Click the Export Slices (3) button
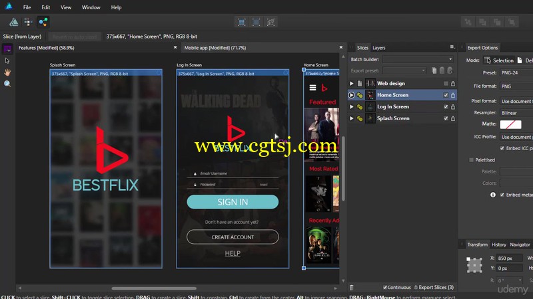This screenshot has width=533, height=299. tap(434, 288)
